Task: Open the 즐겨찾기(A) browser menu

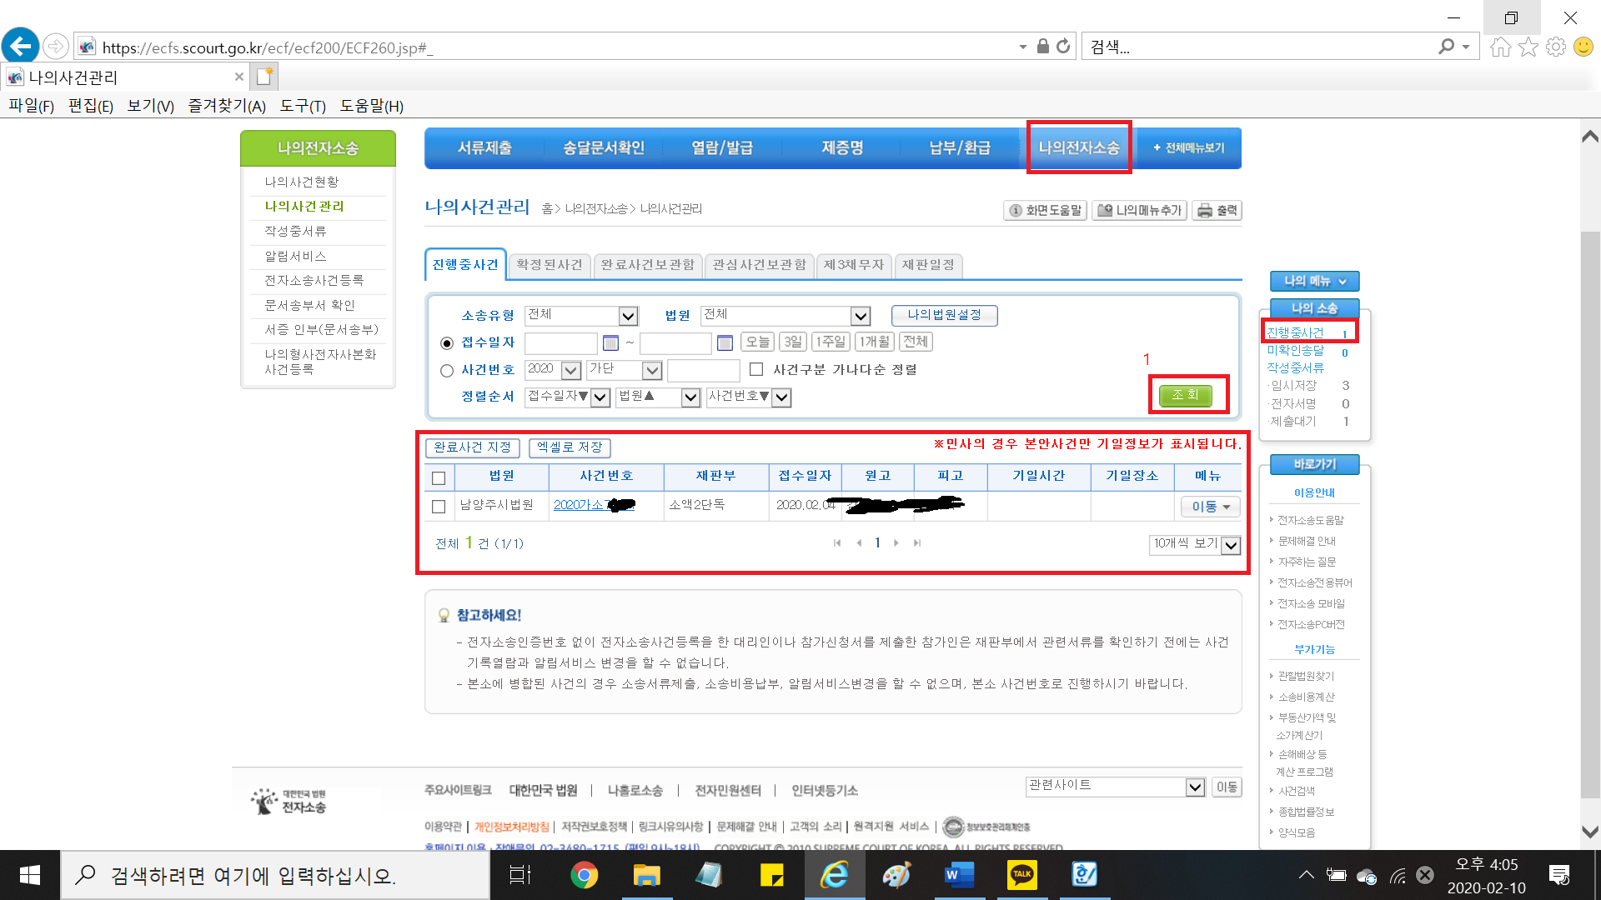Action: tap(227, 106)
